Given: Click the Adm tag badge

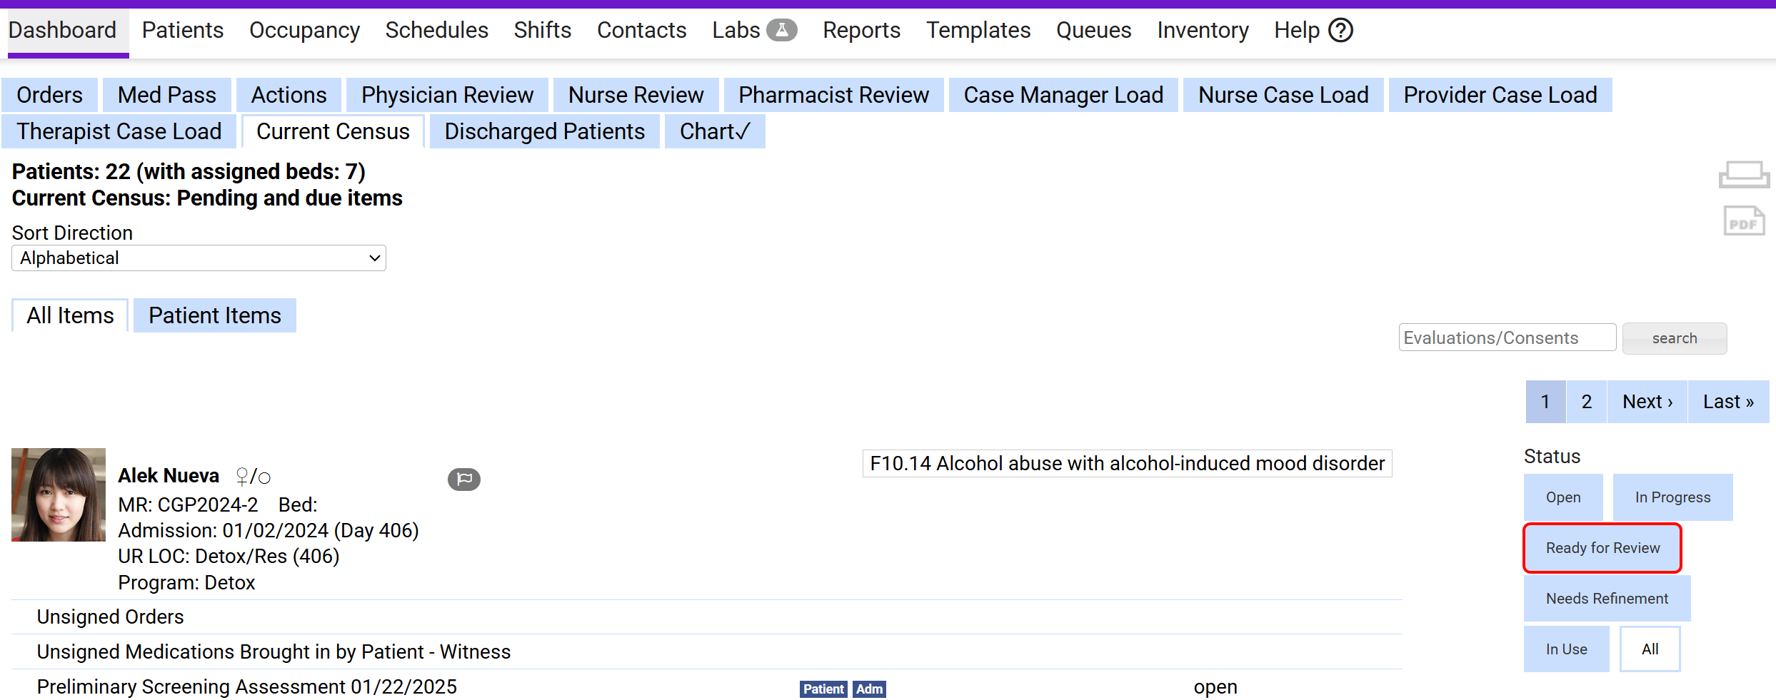Looking at the screenshot, I should [x=869, y=689].
